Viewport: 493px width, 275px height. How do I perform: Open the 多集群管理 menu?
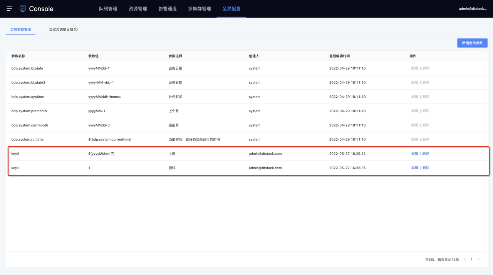(x=200, y=8)
